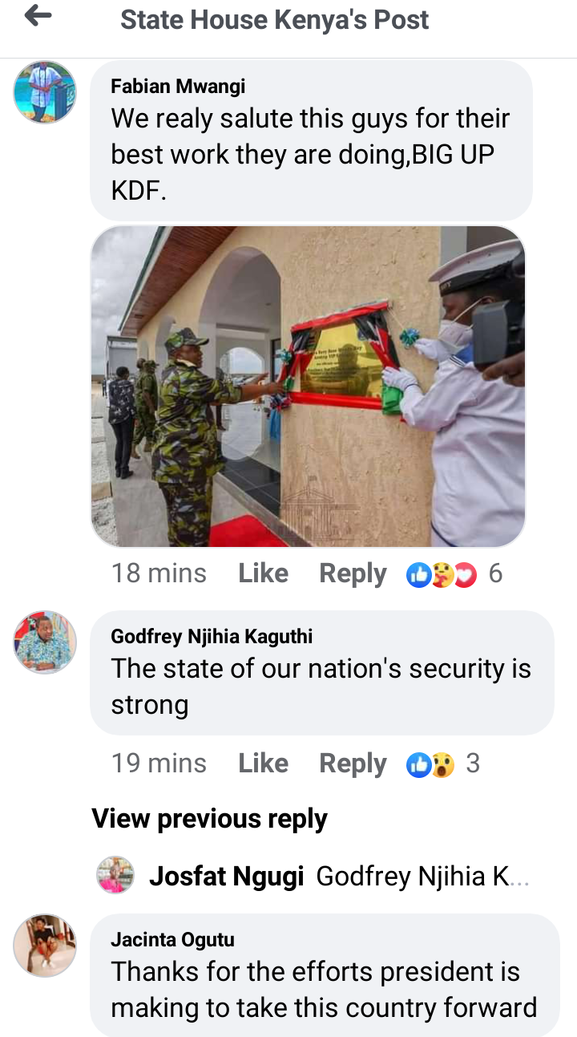Open Fabian Mwangi's profile picture

(45, 91)
